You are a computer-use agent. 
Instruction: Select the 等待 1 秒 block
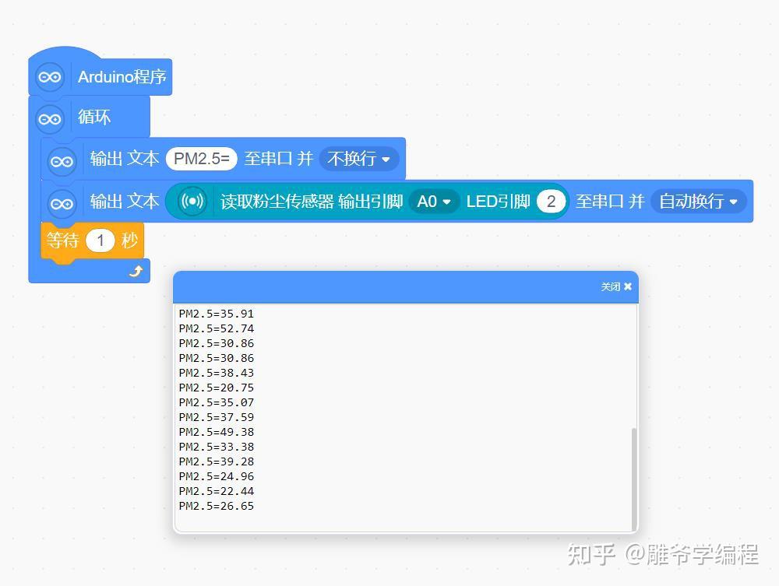pyautogui.click(x=62, y=240)
